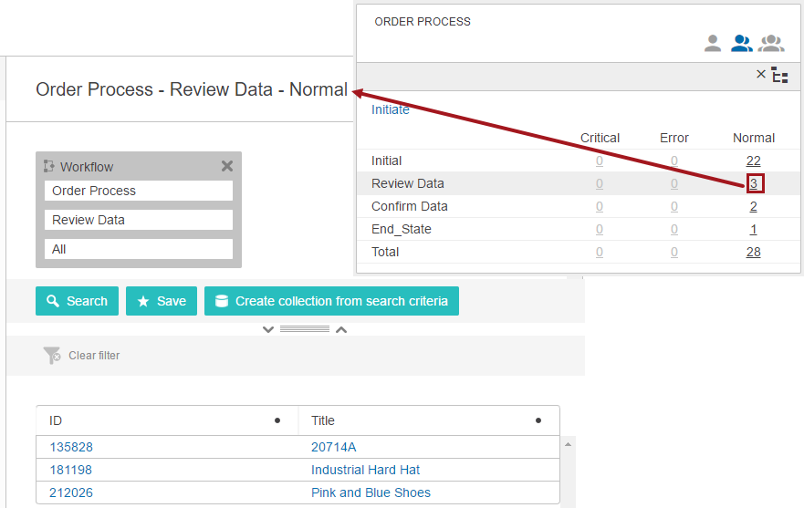The width and height of the screenshot is (804, 508).
Task: Open Title column menu dot
Action: [x=538, y=420]
